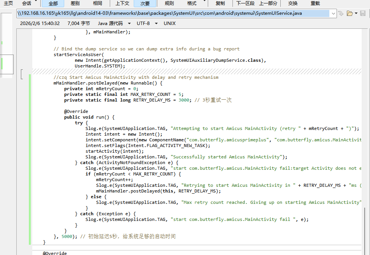Click the greyed arrow icon beside path
370x255 pixels.
[x=341, y=13]
